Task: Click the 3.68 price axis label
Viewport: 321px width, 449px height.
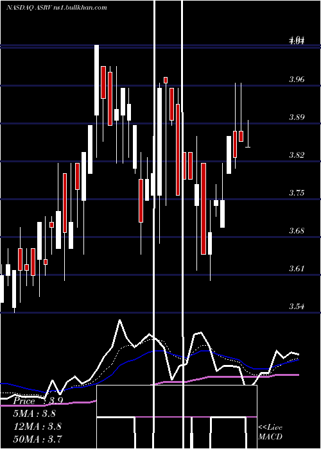Action: pos(297,230)
